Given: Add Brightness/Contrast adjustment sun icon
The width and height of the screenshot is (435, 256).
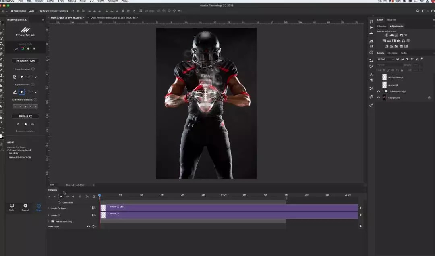Looking at the screenshot, I should (x=386, y=35).
